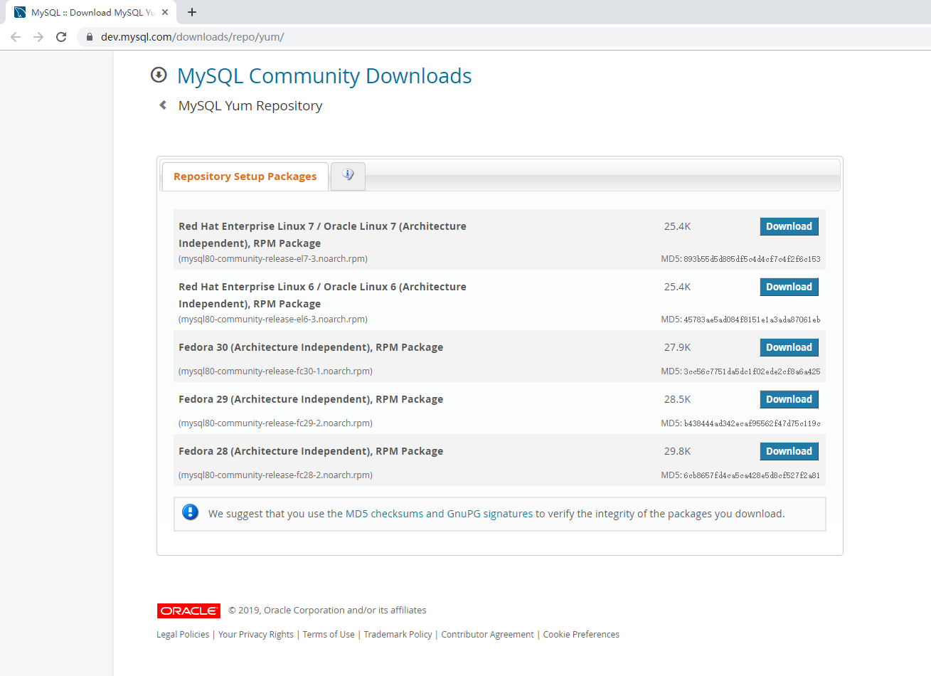
Task: Click the Fedora 30 package title
Action: [x=311, y=347]
